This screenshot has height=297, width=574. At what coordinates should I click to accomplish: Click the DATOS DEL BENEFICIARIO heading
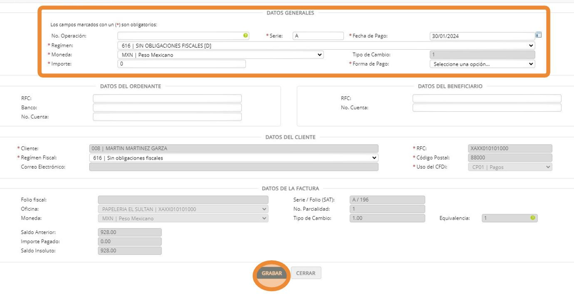coord(450,86)
